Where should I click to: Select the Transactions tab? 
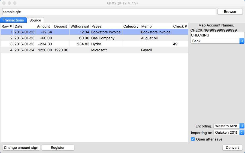pyautogui.click(x=13, y=20)
